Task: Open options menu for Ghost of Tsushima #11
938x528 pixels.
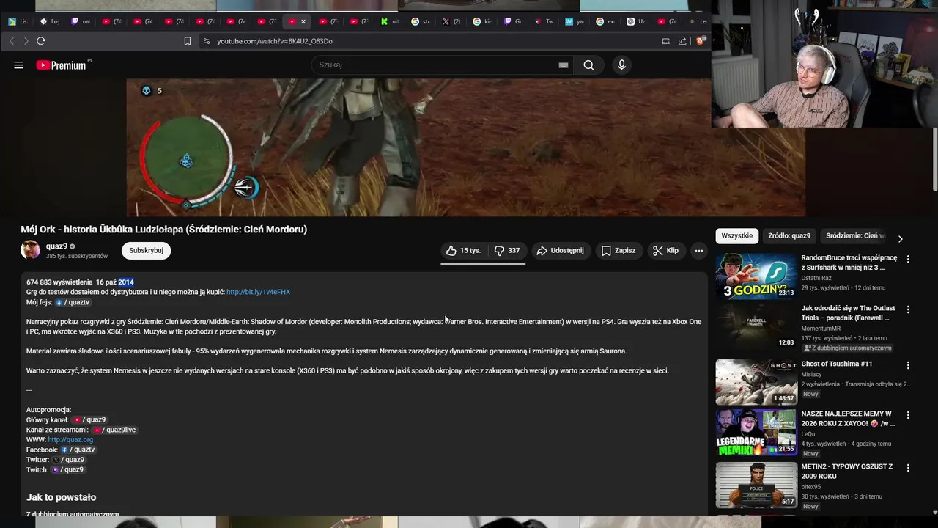Action: click(908, 365)
